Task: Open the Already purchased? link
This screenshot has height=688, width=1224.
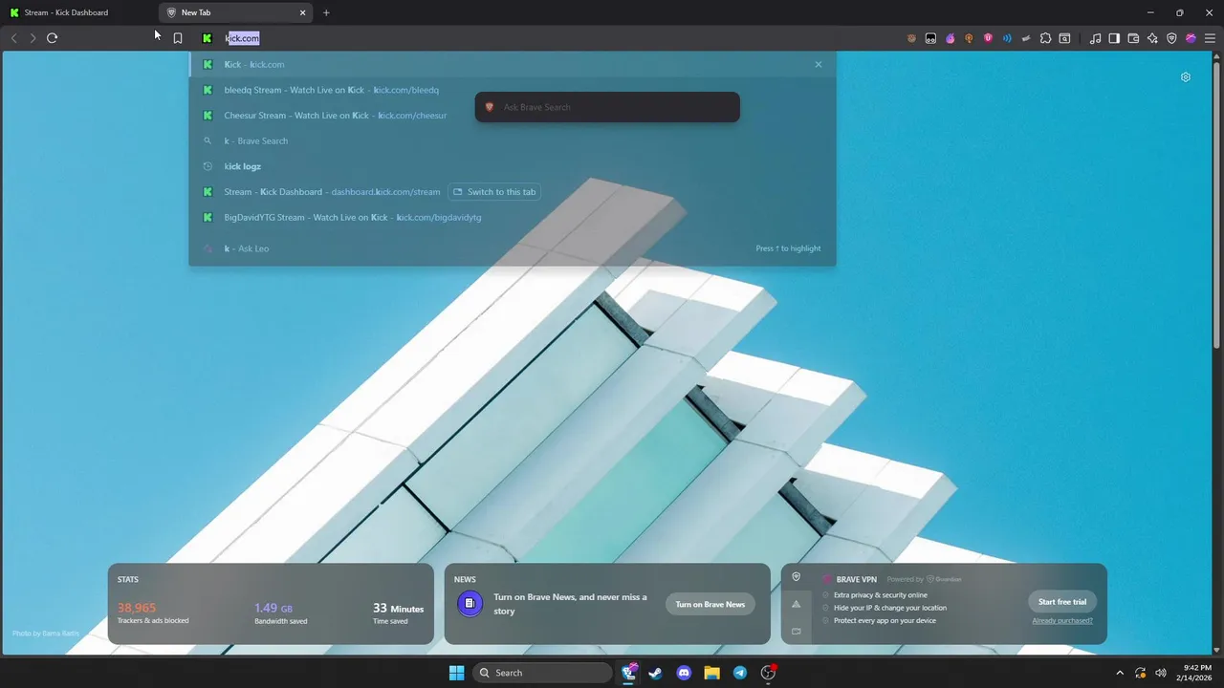Action: pyautogui.click(x=1062, y=621)
